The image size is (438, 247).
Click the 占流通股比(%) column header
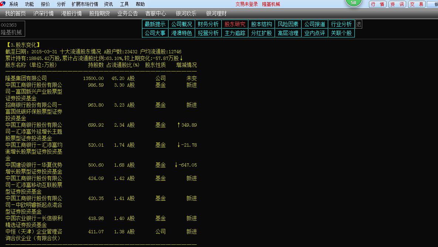click(123, 65)
